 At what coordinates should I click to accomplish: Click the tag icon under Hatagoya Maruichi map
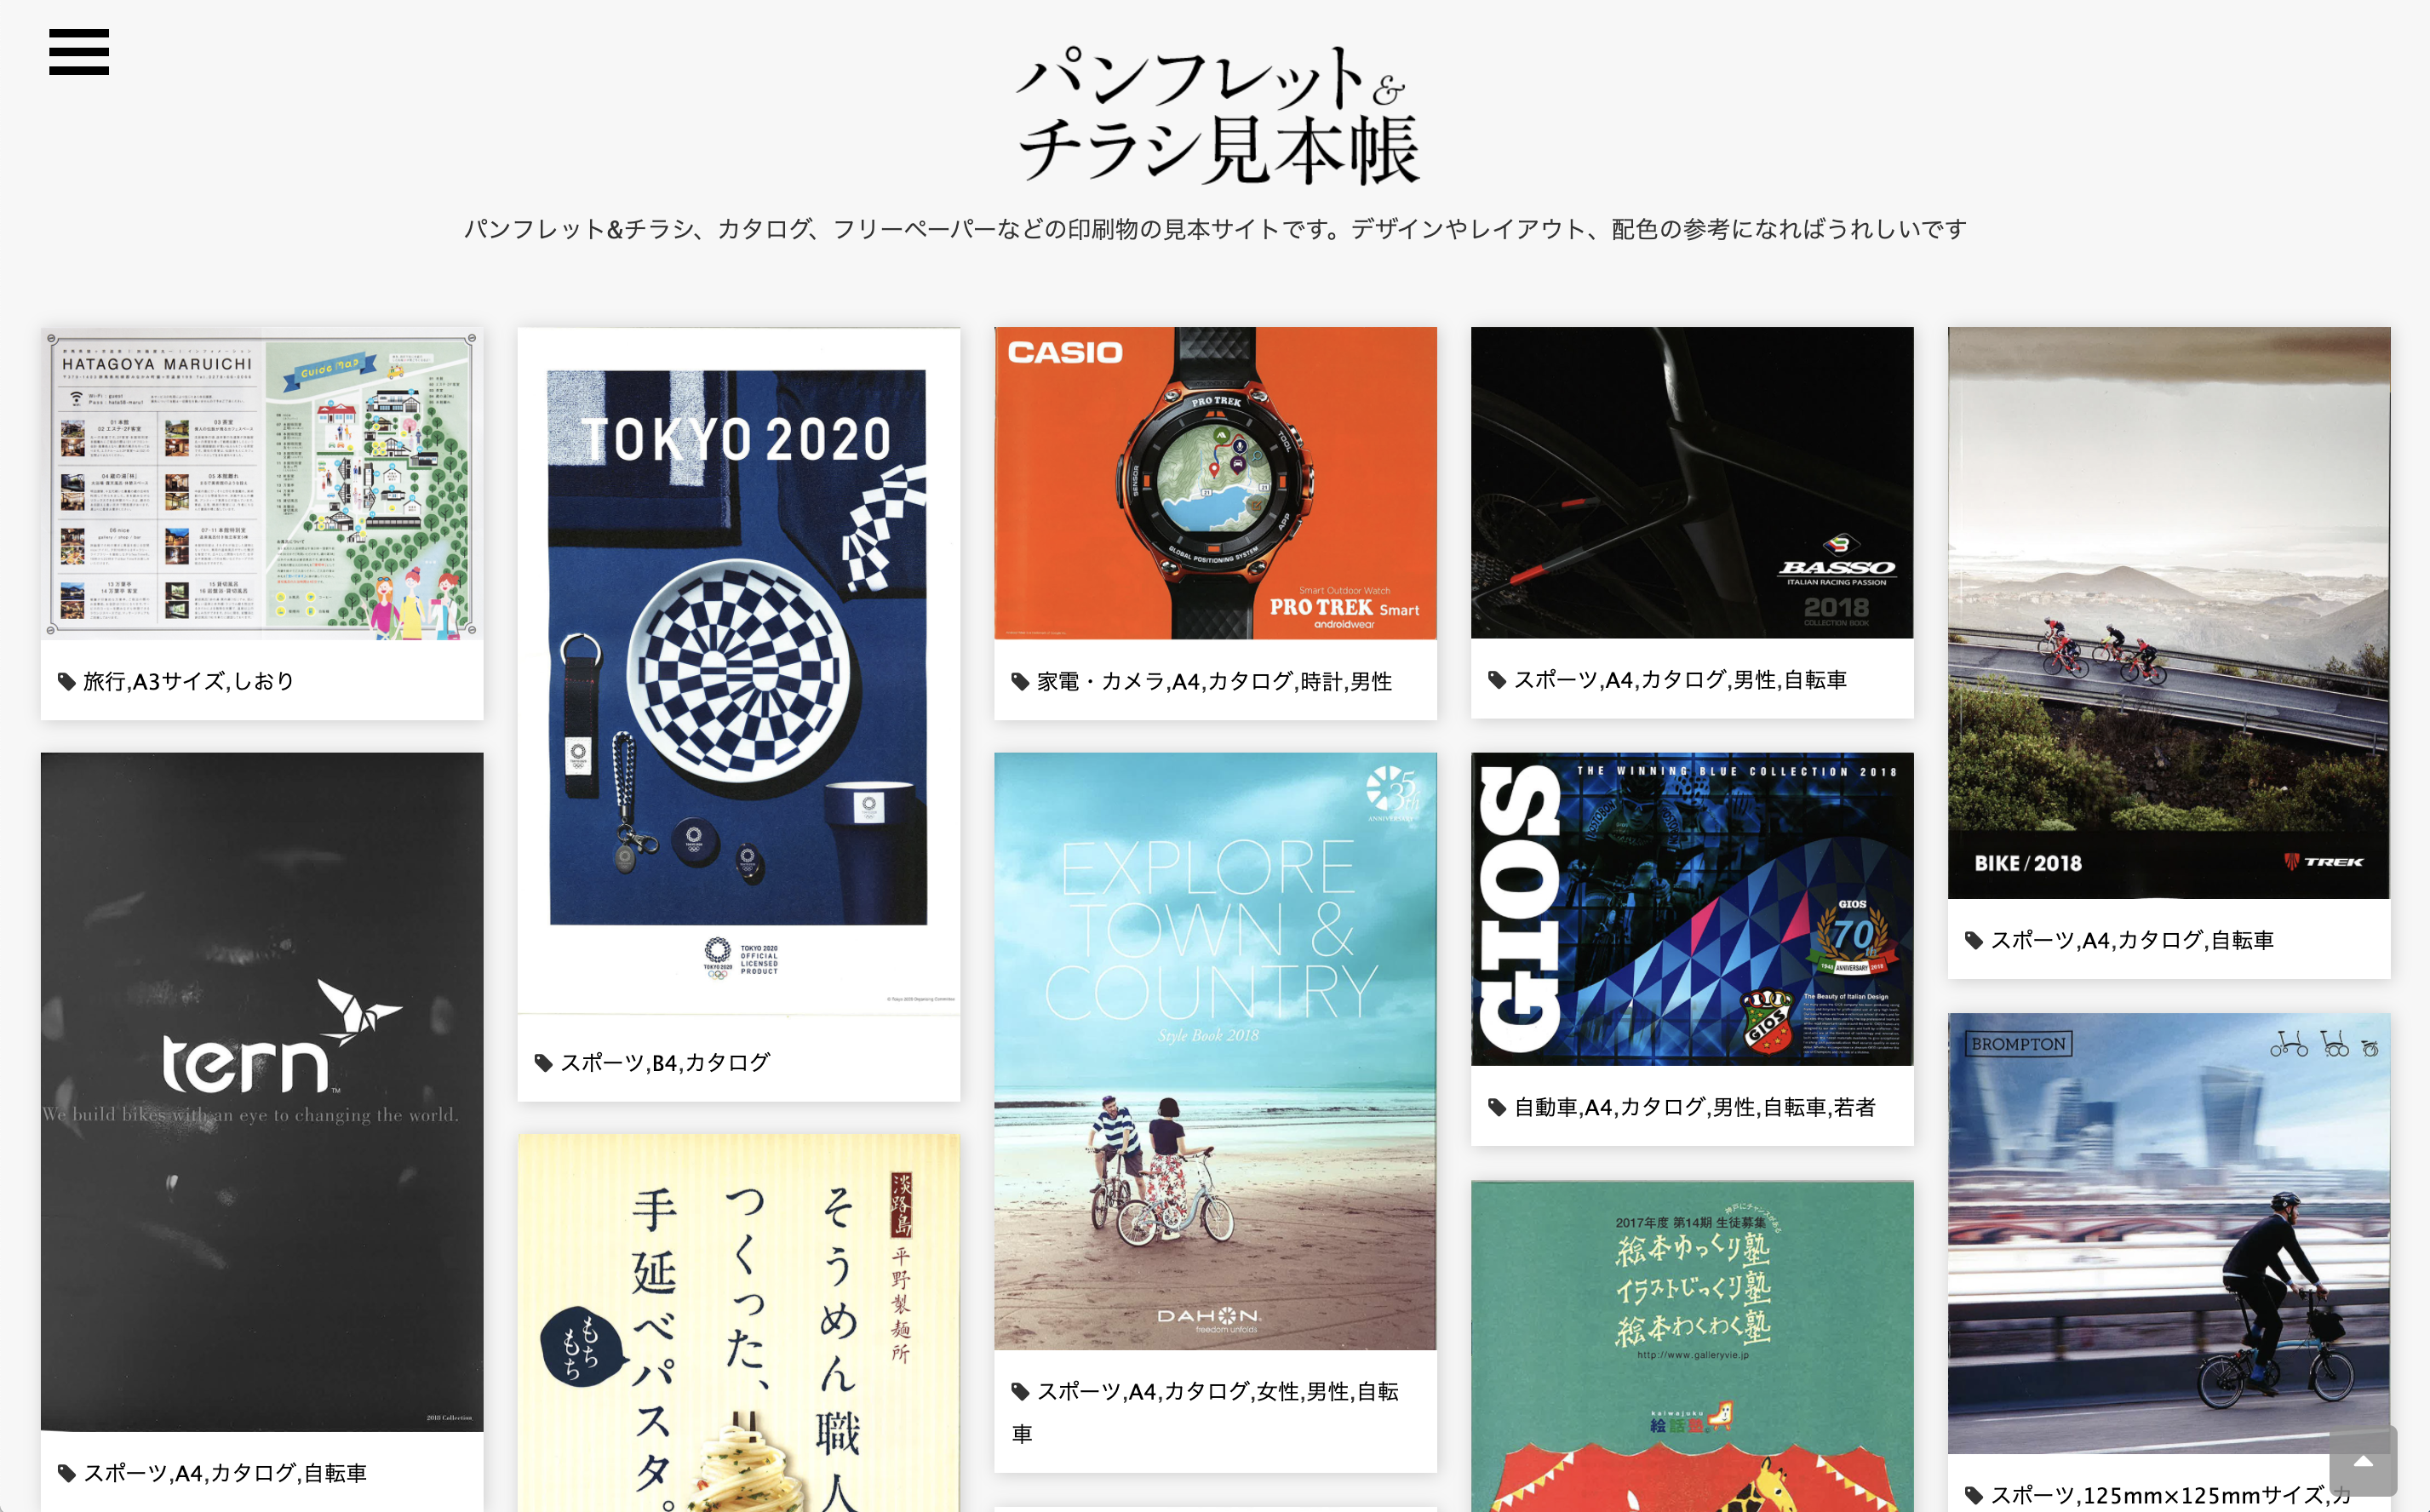coord(66,682)
